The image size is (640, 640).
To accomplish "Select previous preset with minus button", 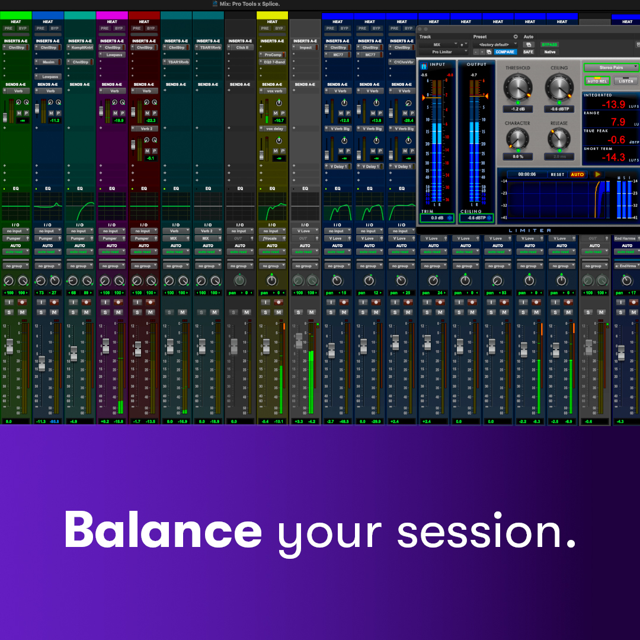I will click(x=476, y=52).
